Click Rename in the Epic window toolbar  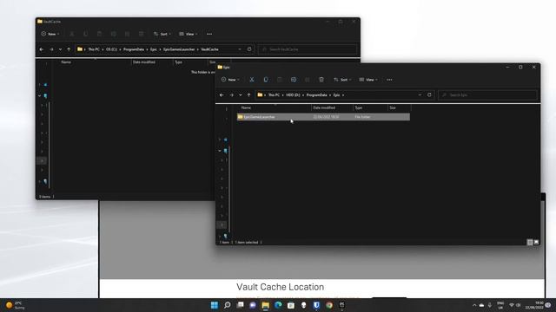click(x=294, y=80)
